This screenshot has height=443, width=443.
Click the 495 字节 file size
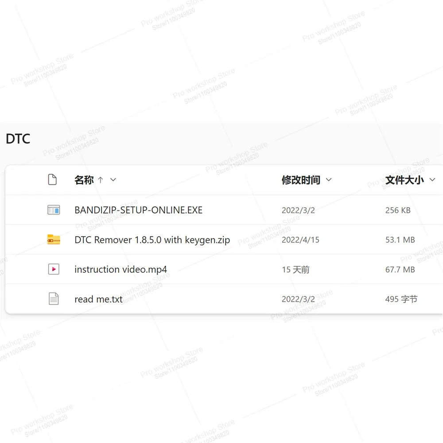[x=401, y=299]
